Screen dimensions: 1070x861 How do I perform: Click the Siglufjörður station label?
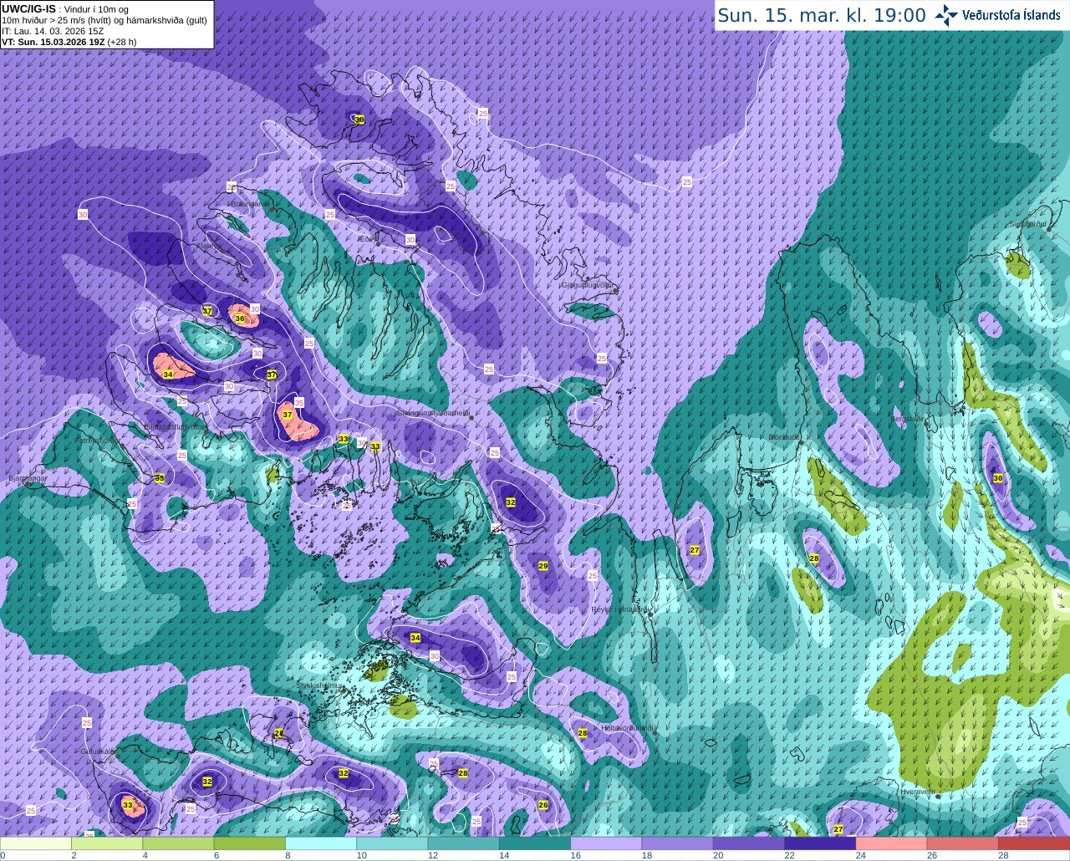(x=1028, y=224)
